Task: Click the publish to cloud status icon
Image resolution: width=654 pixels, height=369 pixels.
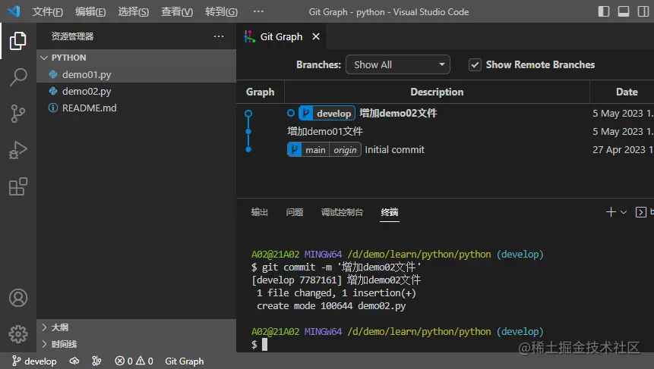Action: (x=74, y=361)
